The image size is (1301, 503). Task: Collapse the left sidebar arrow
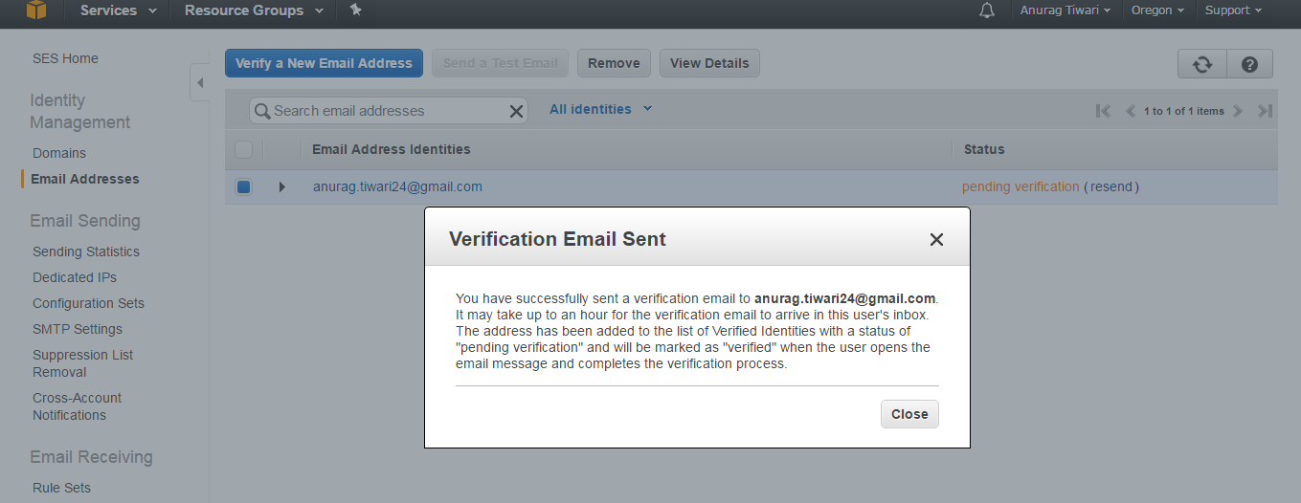200,83
